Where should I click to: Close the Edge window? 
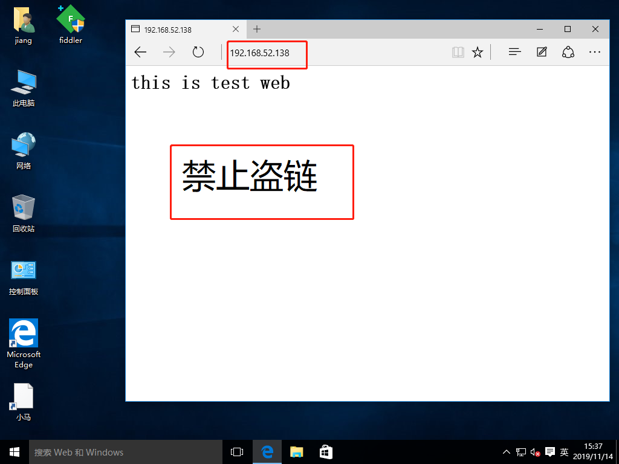pos(595,29)
